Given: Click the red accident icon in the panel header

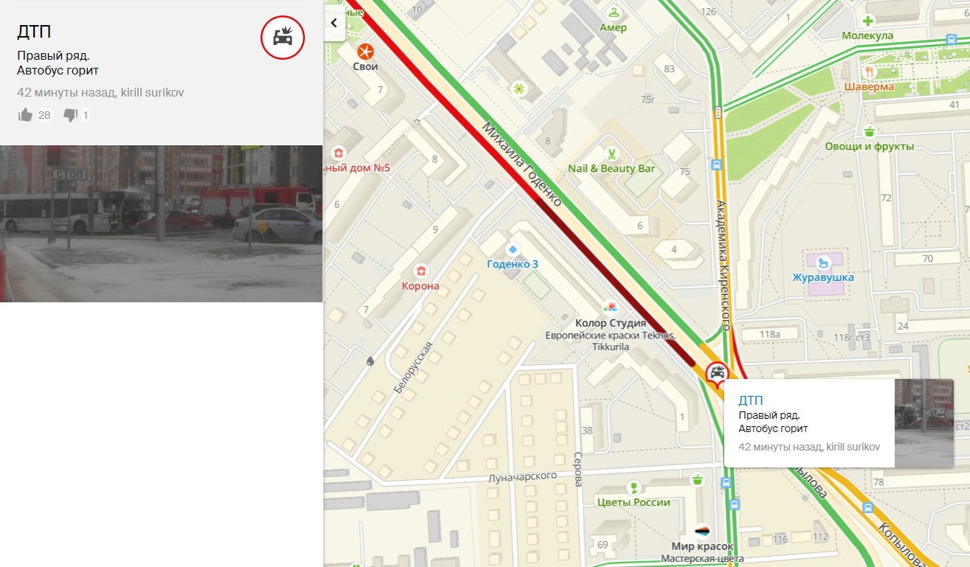Looking at the screenshot, I should click(283, 37).
